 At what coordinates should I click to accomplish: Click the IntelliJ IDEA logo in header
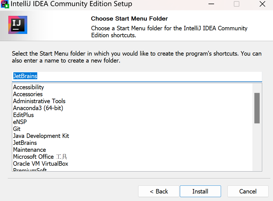(x=18, y=25)
